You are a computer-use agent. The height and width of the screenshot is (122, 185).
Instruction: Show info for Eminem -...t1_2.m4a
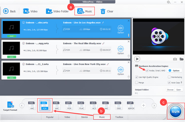[24, 64]
